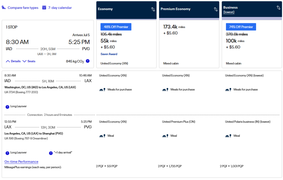This screenshot has width=283, height=180.
Task: Open the "+1 day arrival" help icon
Action: click(x=51, y=153)
